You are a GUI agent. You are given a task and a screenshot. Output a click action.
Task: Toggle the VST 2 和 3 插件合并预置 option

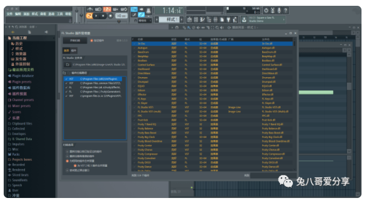click(91, 166)
